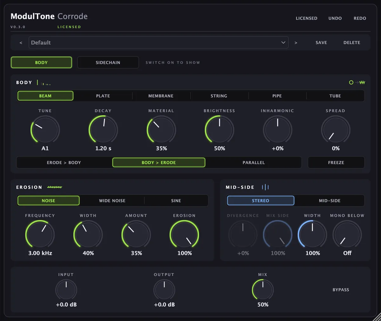Viewport: 381px width, 321px height.
Task: Click the MONO BELOW knob
Action: click(x=347, y=234)
